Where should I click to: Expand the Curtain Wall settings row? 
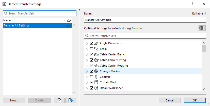(x=87, y=82)
